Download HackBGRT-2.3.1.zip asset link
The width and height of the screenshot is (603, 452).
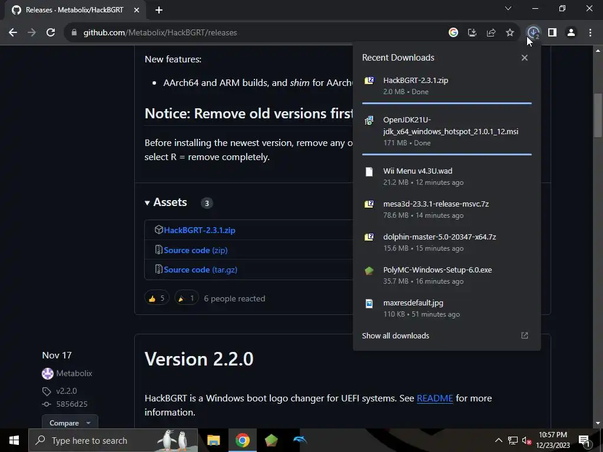point(199,230)
